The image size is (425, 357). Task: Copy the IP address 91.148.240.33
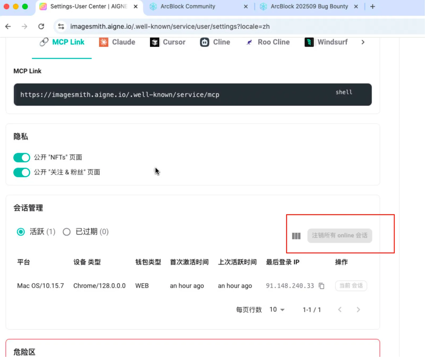coord(321,286)
